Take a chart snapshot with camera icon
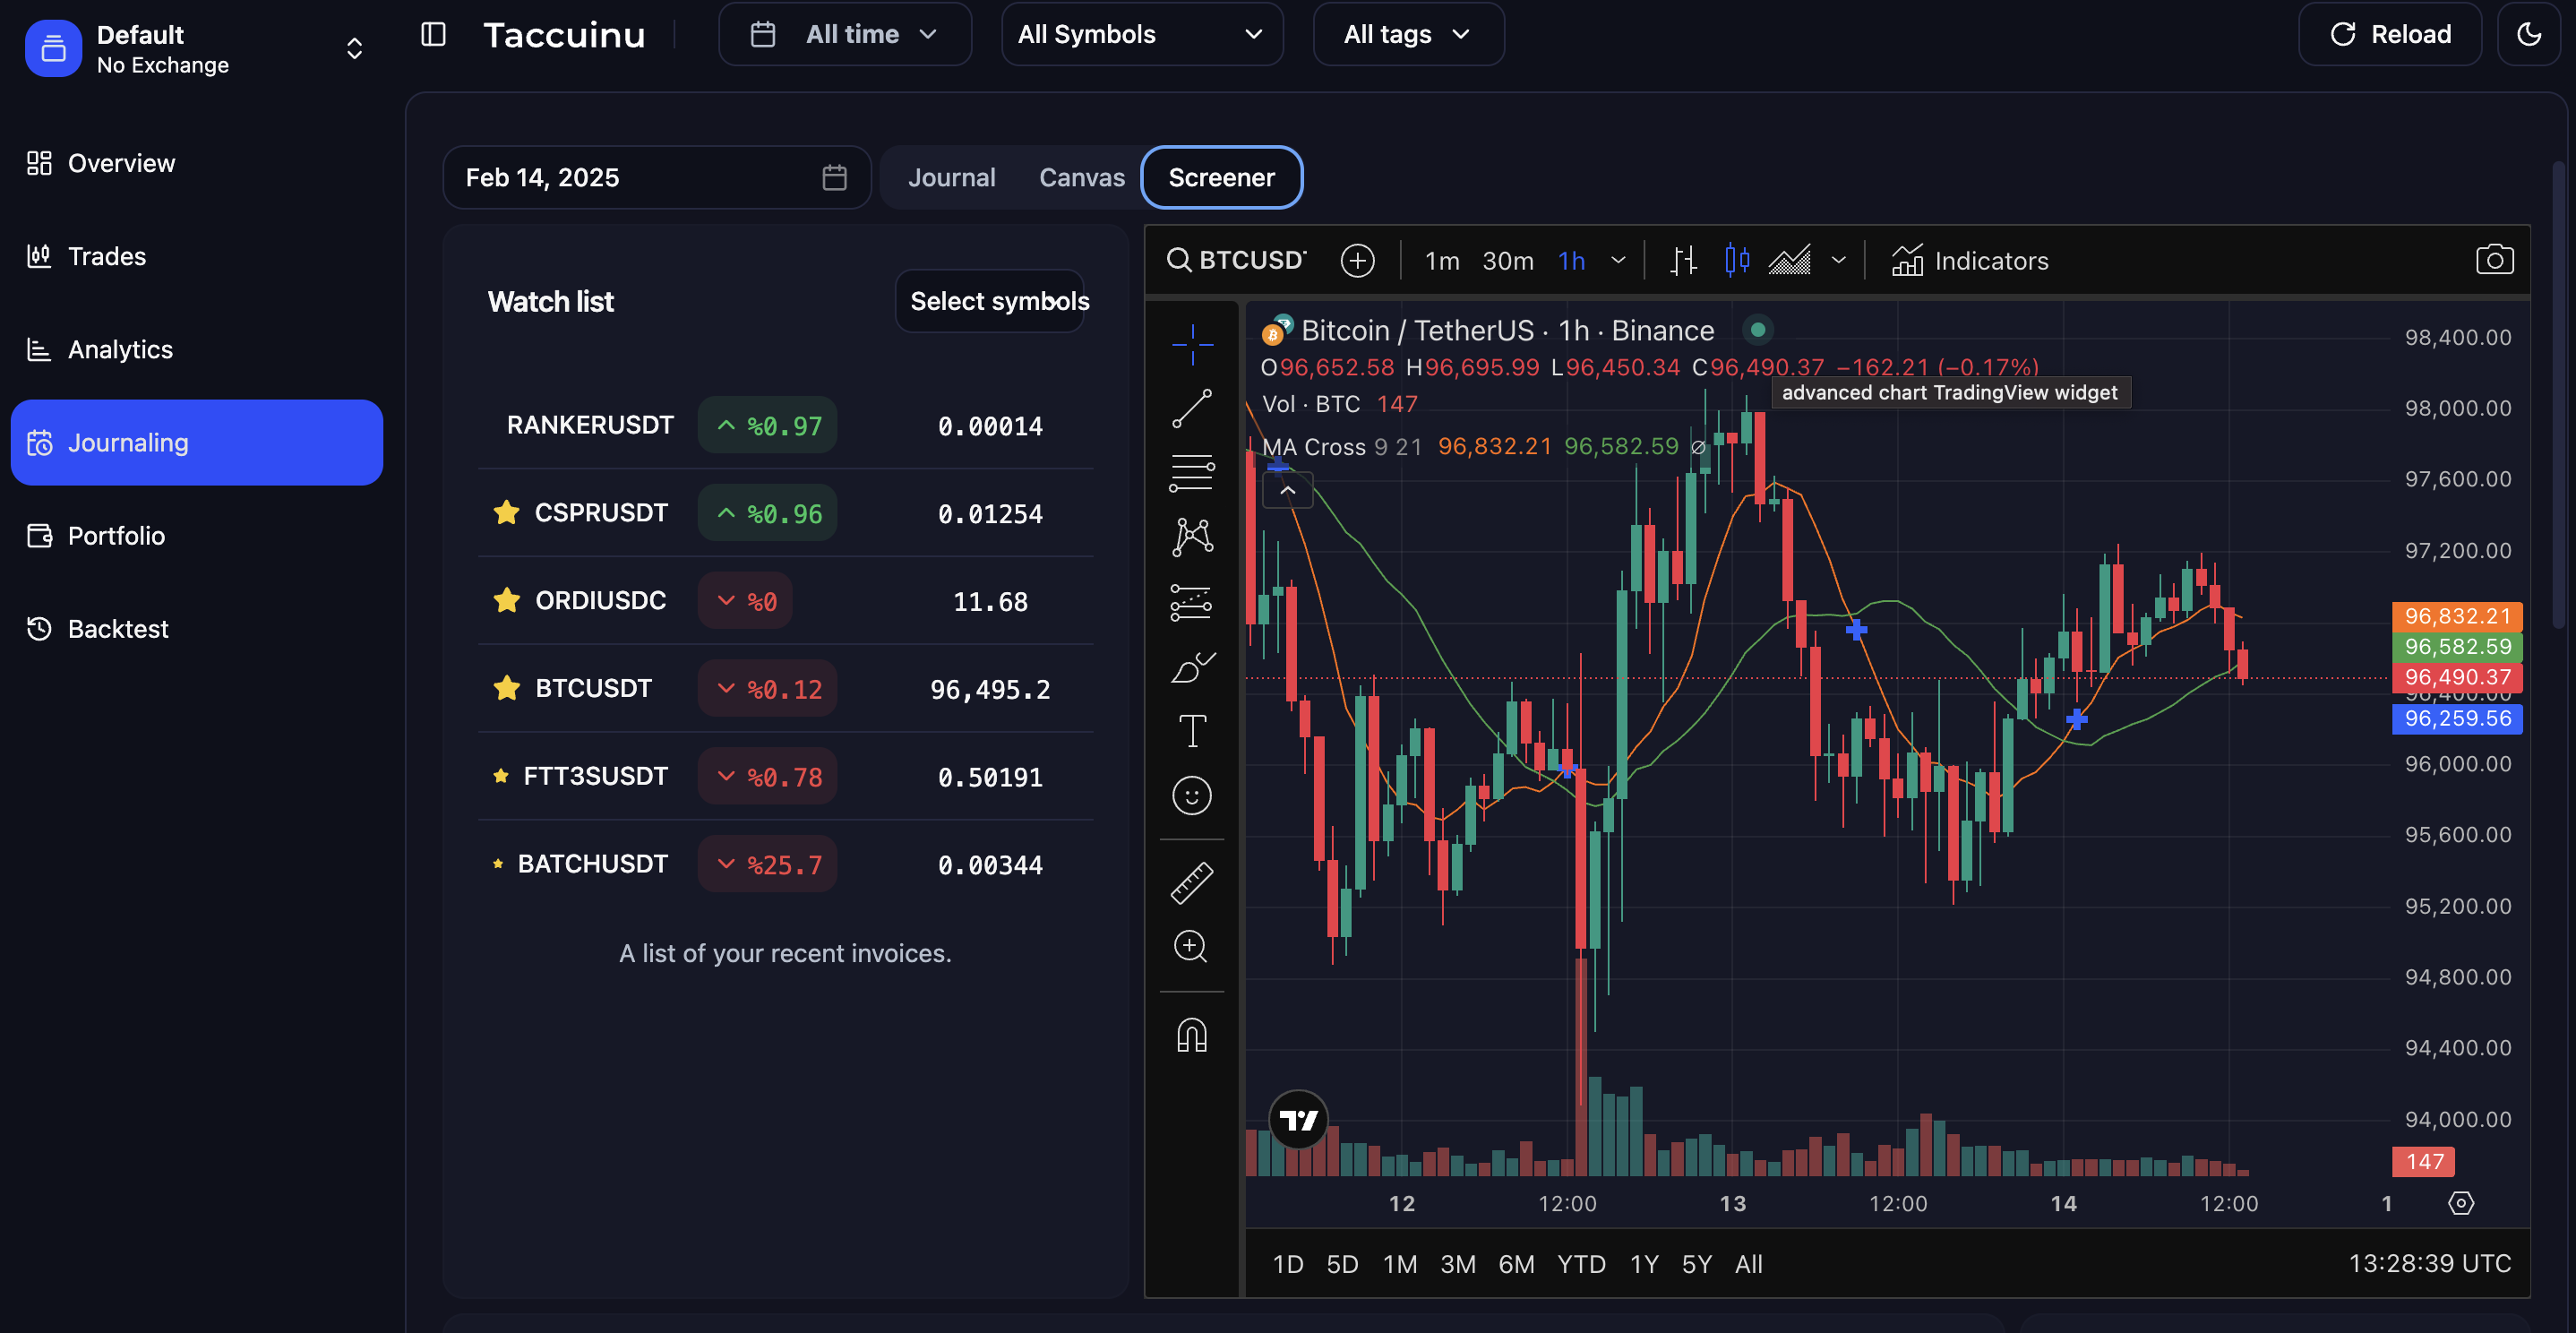 coord(2493,261)
